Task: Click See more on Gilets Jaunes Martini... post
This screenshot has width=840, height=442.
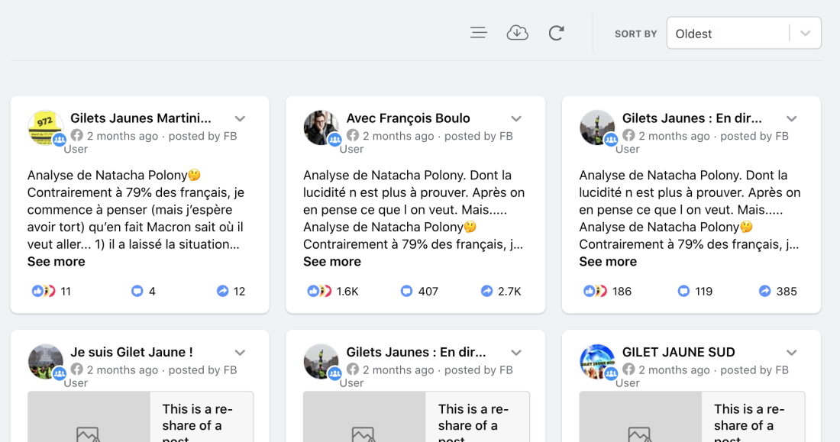Action: tap(57, 261)
